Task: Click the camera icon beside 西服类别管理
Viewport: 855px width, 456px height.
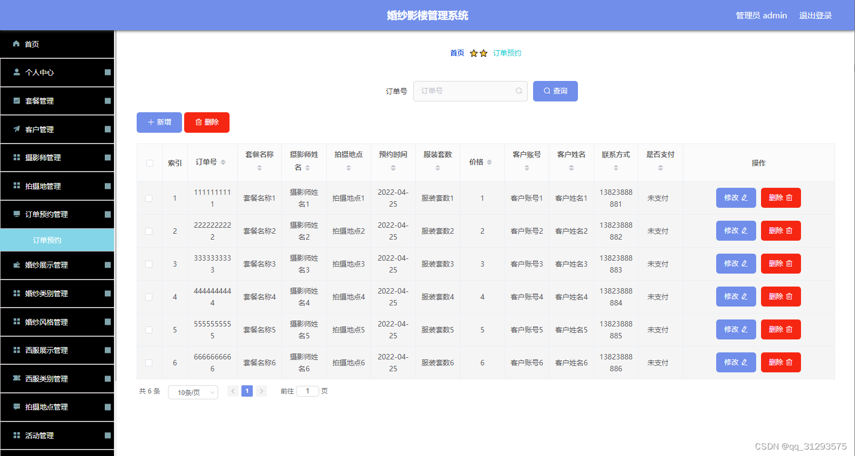Action: point(17,378)
